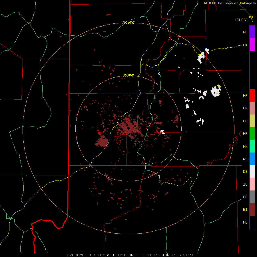This screenshot has width=257, height=257.
Task: Click the ND legend label
Action: (245, 222)
